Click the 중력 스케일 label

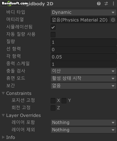pyautogui.click(x=18, y=63)
